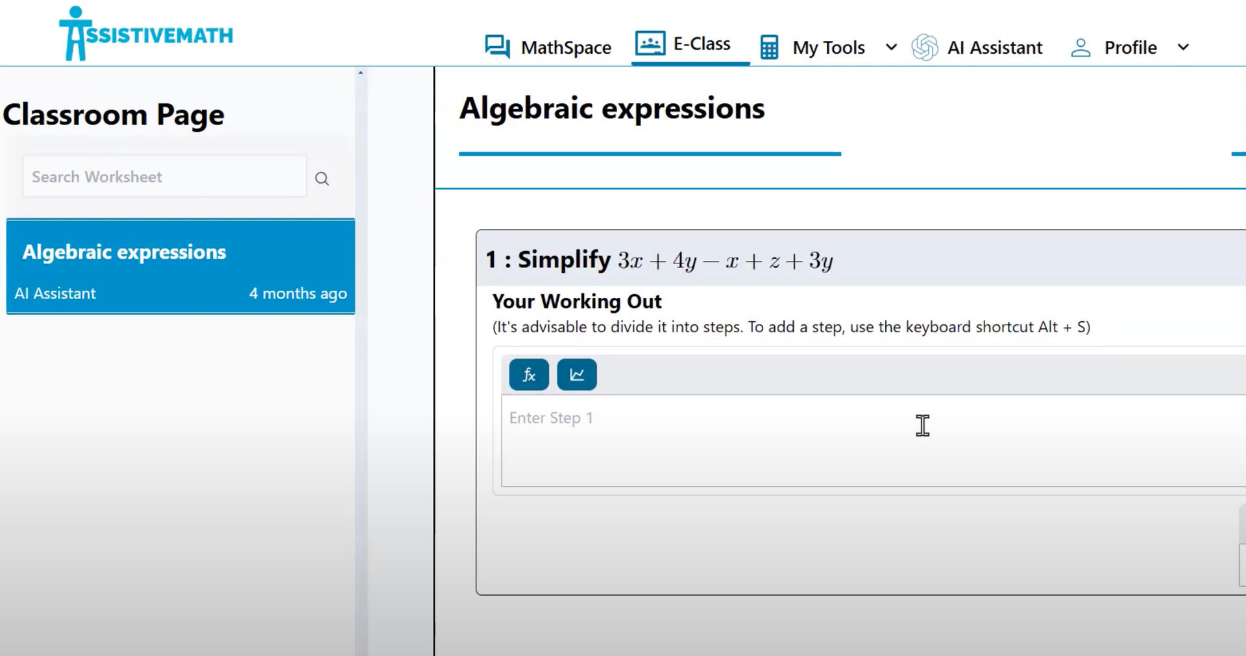Click the magnifier icon beside Search Worksheet
Image resolution: width=1246 pixels, height=656 pixels.
322,178
